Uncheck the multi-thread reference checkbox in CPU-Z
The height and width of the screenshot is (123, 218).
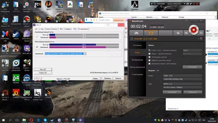click(x=37, y=47)
